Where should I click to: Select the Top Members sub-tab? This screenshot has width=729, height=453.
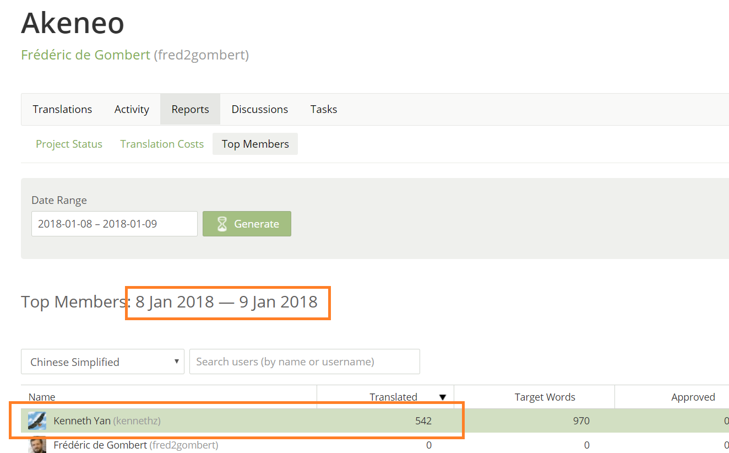pos(255,144)
